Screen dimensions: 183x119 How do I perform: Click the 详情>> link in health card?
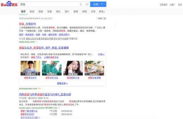click(x=101, y=54)
